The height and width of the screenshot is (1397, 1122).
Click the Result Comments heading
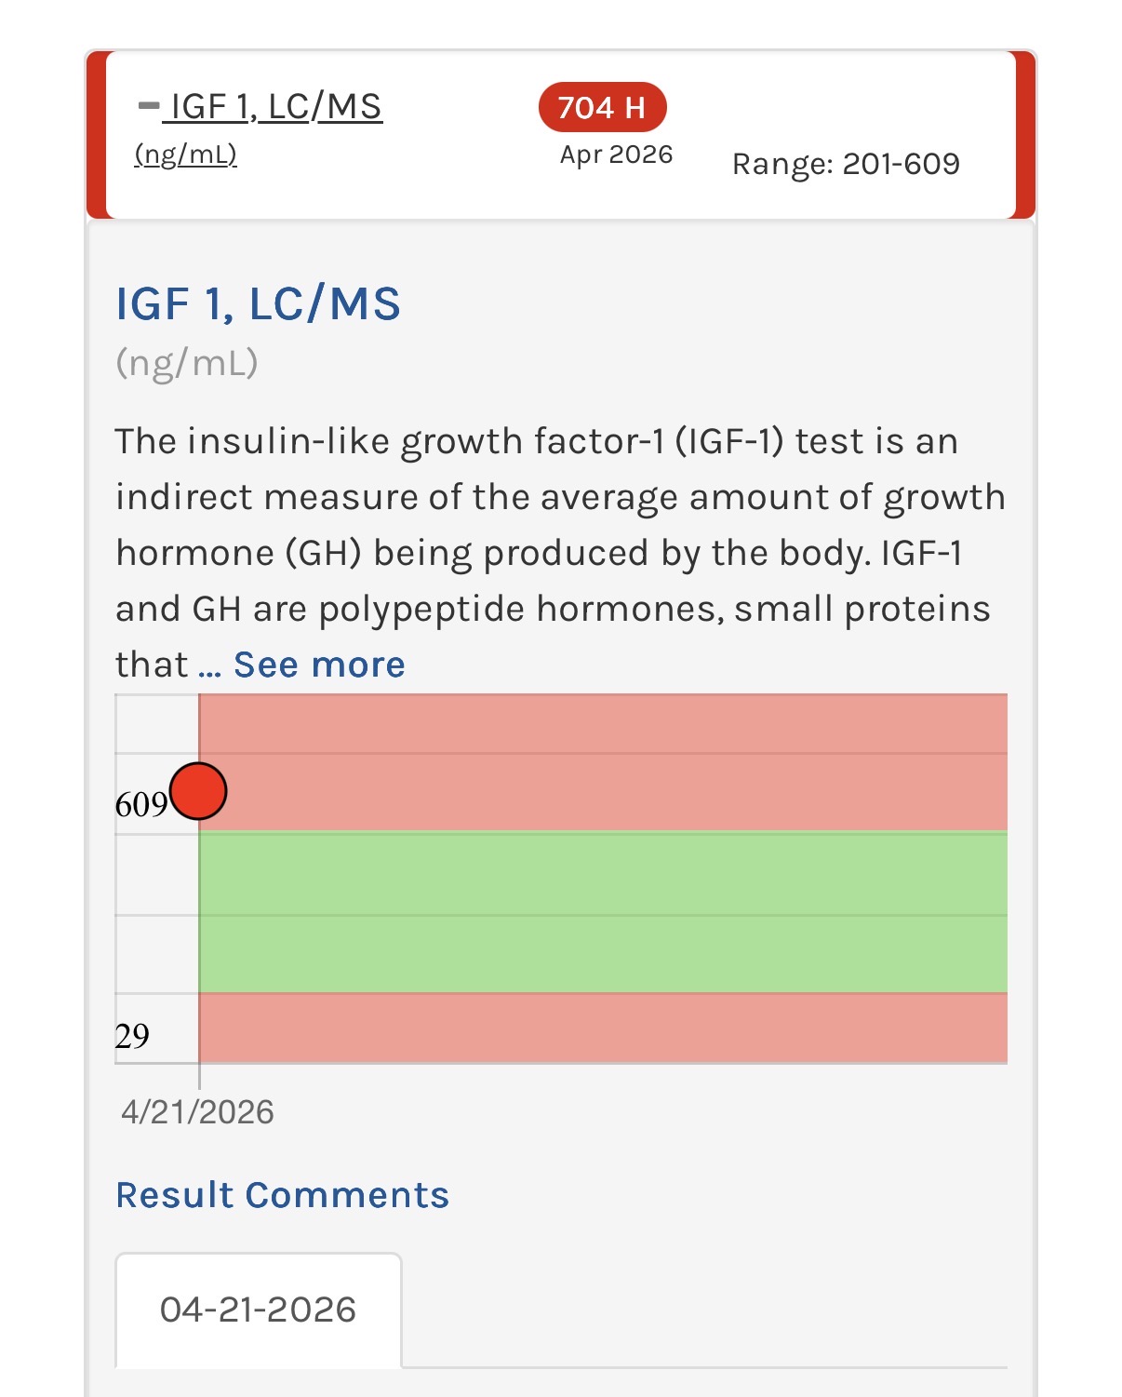coord(282,1195)
